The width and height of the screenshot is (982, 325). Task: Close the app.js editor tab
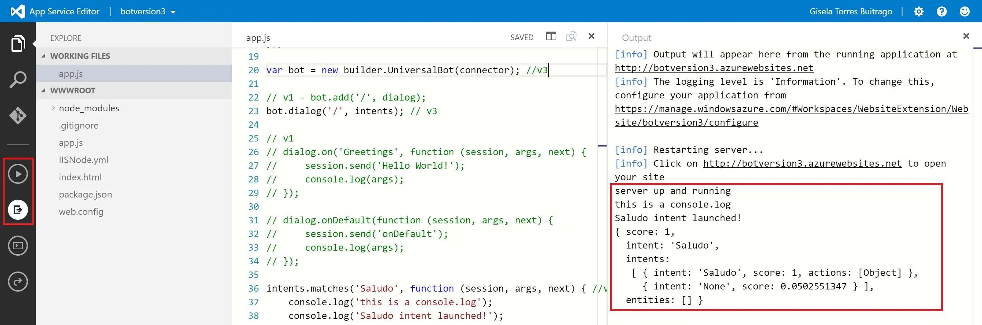pyautogui.click(x=591, y=36)
